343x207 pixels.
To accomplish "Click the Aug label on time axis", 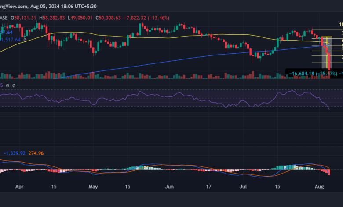I will point(320,187).
